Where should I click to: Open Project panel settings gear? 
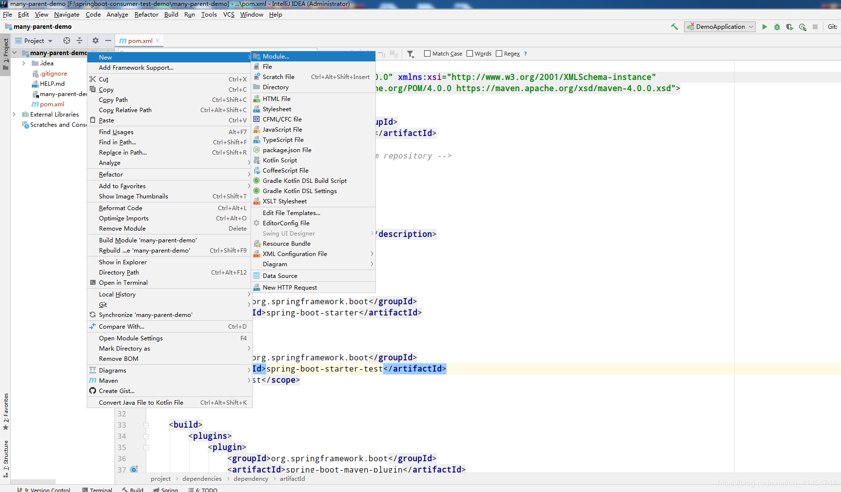coord(96,40)
